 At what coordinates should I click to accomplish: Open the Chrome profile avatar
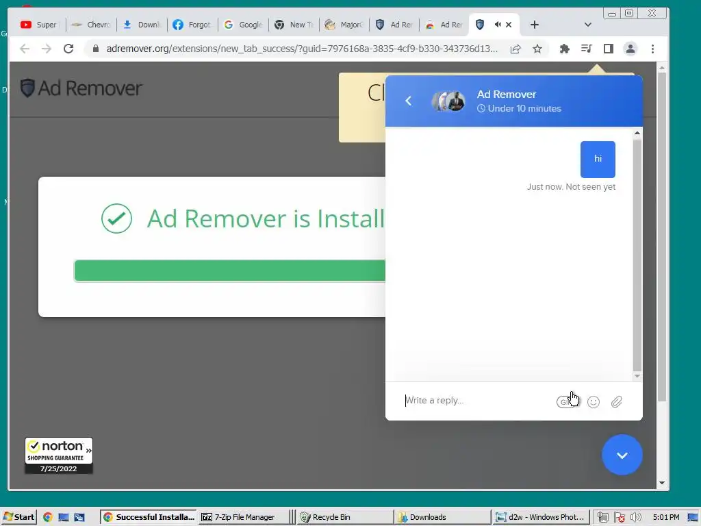coord(630,49)
